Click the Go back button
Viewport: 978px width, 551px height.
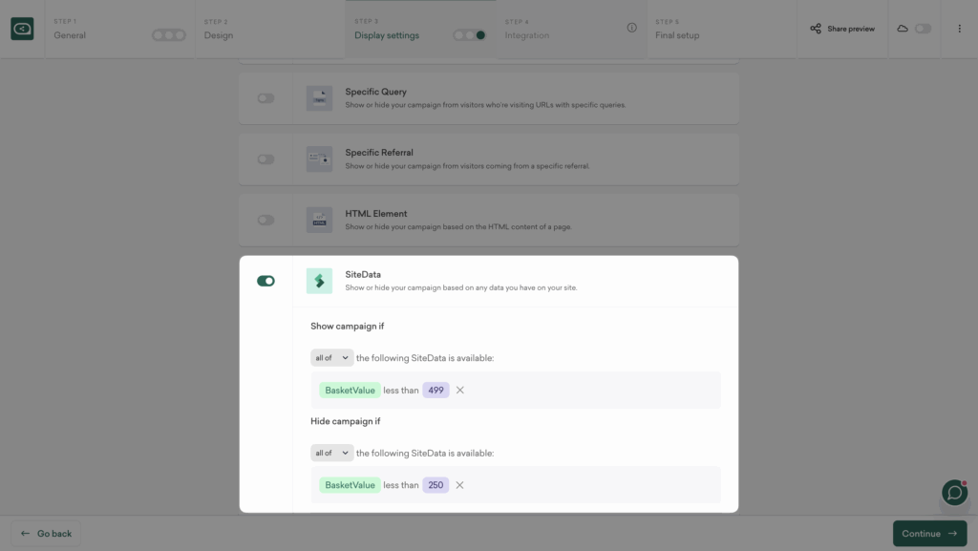(44, 533)
